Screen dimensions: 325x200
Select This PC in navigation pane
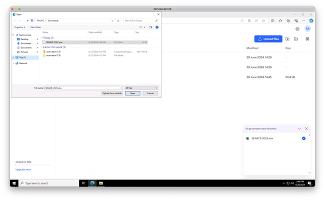click(22, 57)
